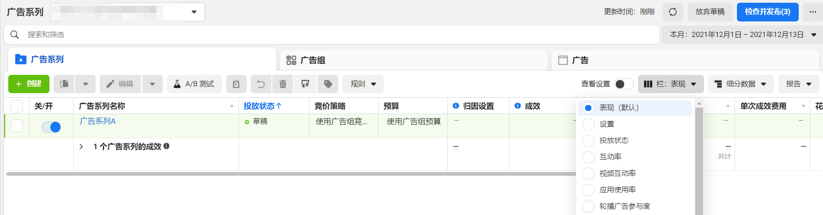Click the 关/开 column header

43,106
